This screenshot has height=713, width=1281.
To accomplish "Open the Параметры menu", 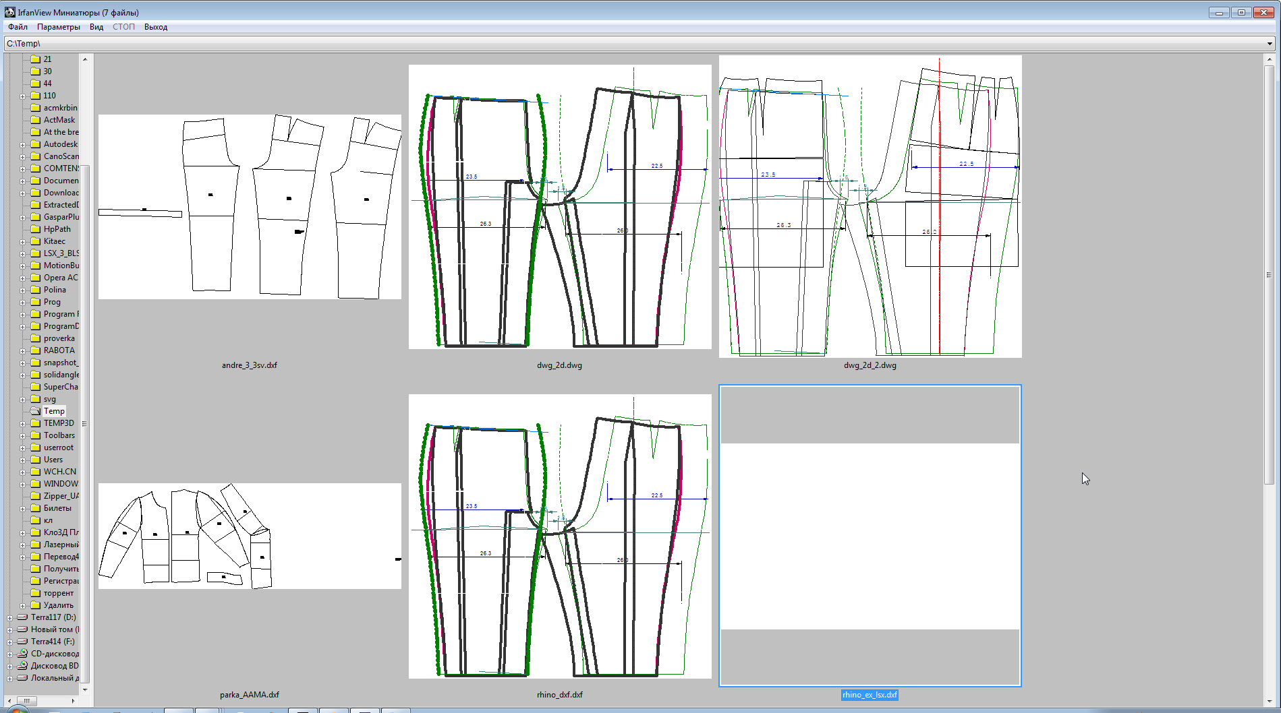I will click(59, 27).
